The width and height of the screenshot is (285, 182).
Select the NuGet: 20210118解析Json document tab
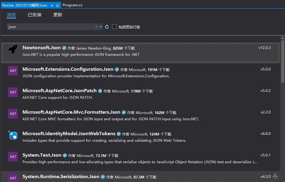click(25, 5)
